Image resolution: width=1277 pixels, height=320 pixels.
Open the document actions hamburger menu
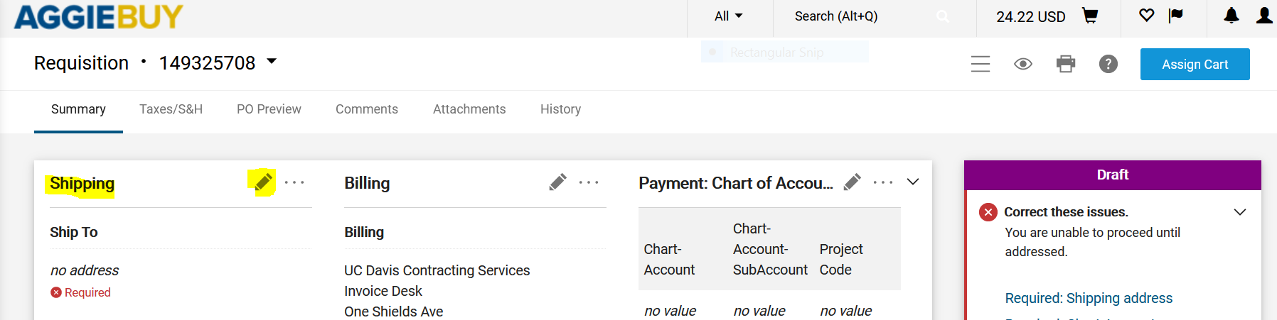pos(981,64)
